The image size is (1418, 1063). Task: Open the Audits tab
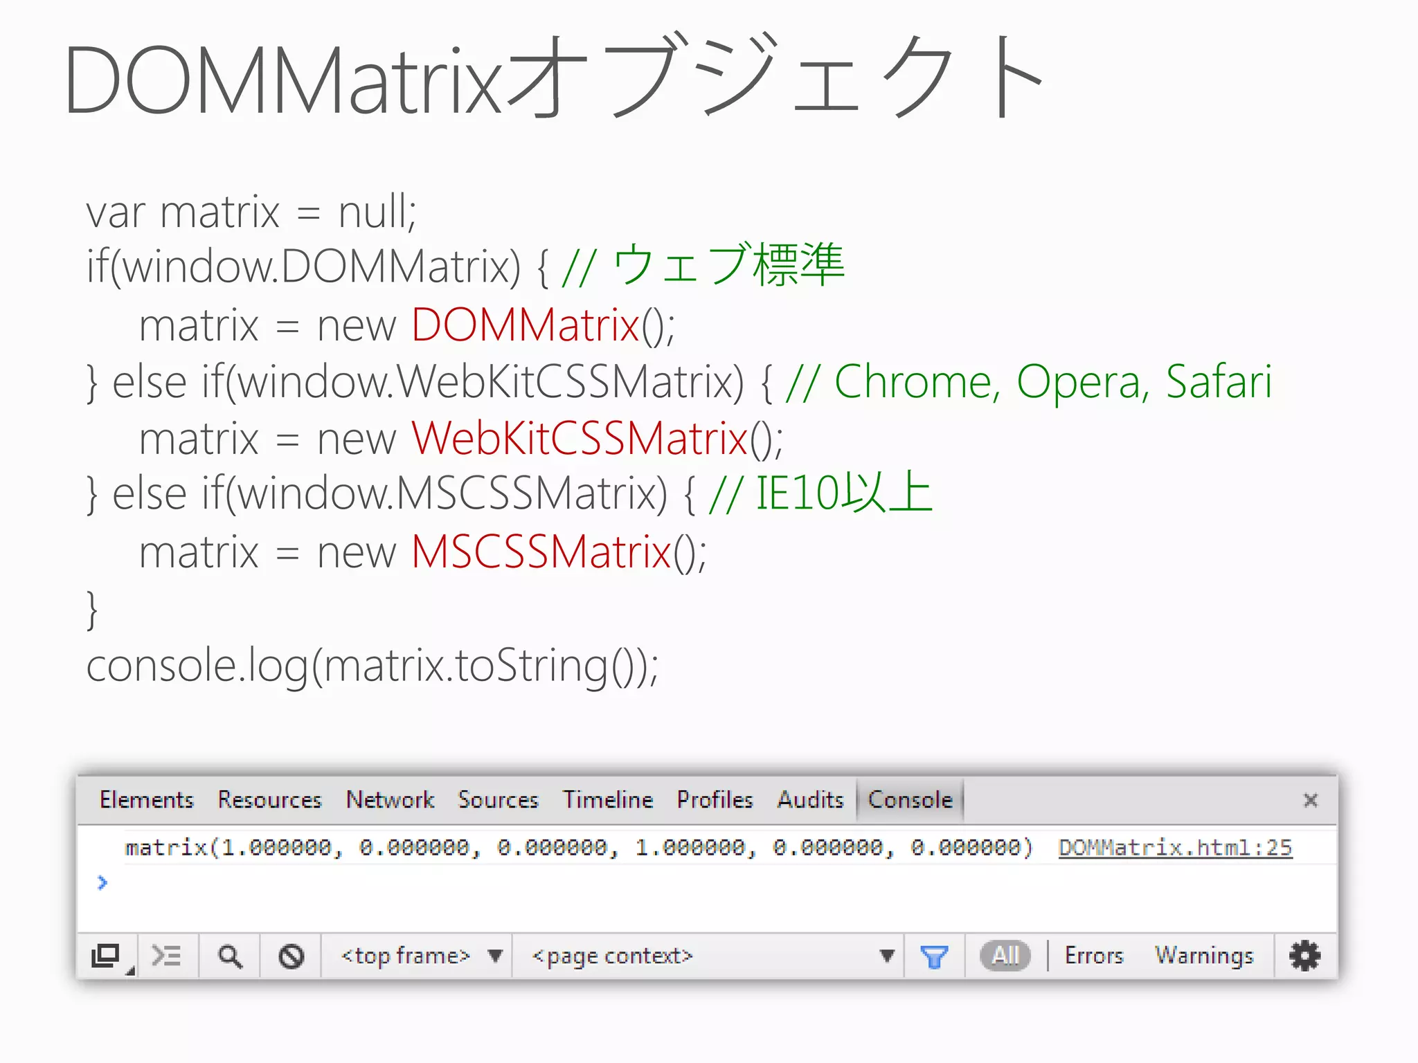(810, 800)
